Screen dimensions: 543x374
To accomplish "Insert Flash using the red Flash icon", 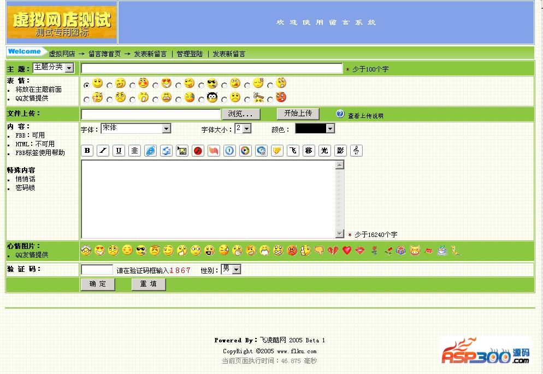I will coord(198,151).
